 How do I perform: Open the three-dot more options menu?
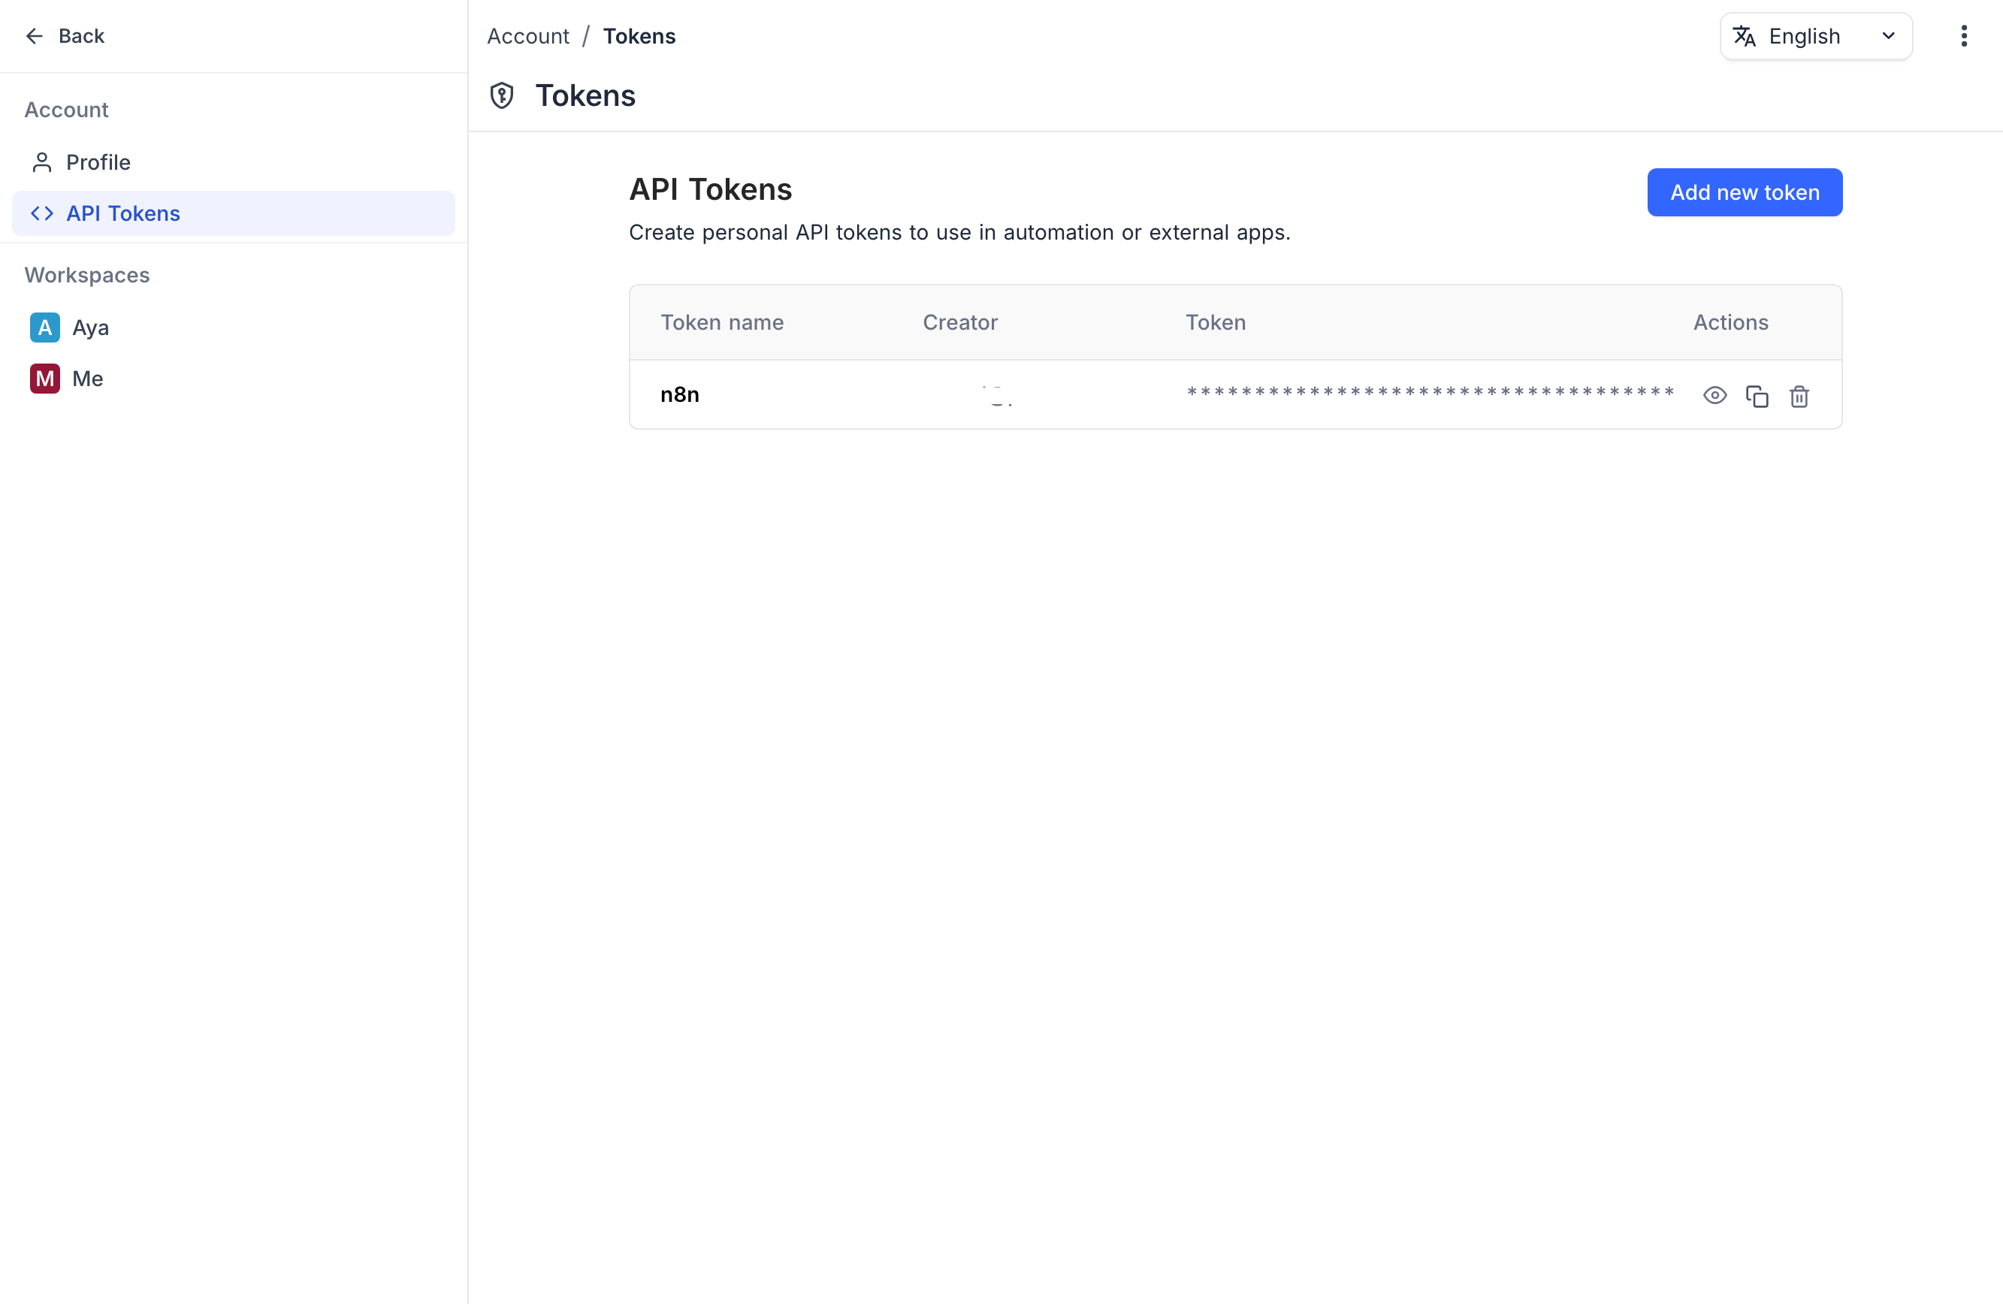pos(1963,36)
